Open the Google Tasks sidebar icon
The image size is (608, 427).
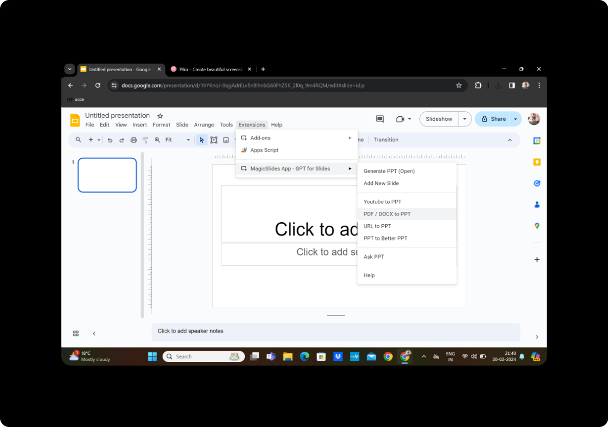536,183
